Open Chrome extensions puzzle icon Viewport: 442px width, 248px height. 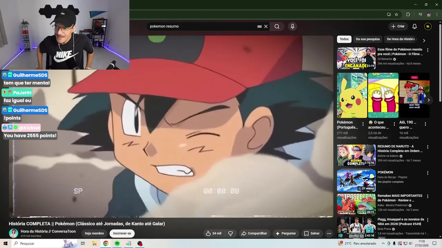[x=408, y=14]
